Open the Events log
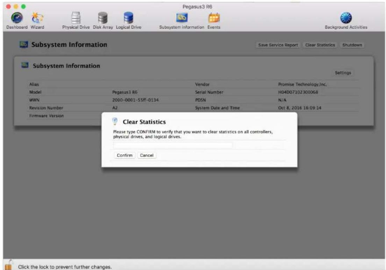This screenshot has height=270, width=386. click(x=214, y=21)
